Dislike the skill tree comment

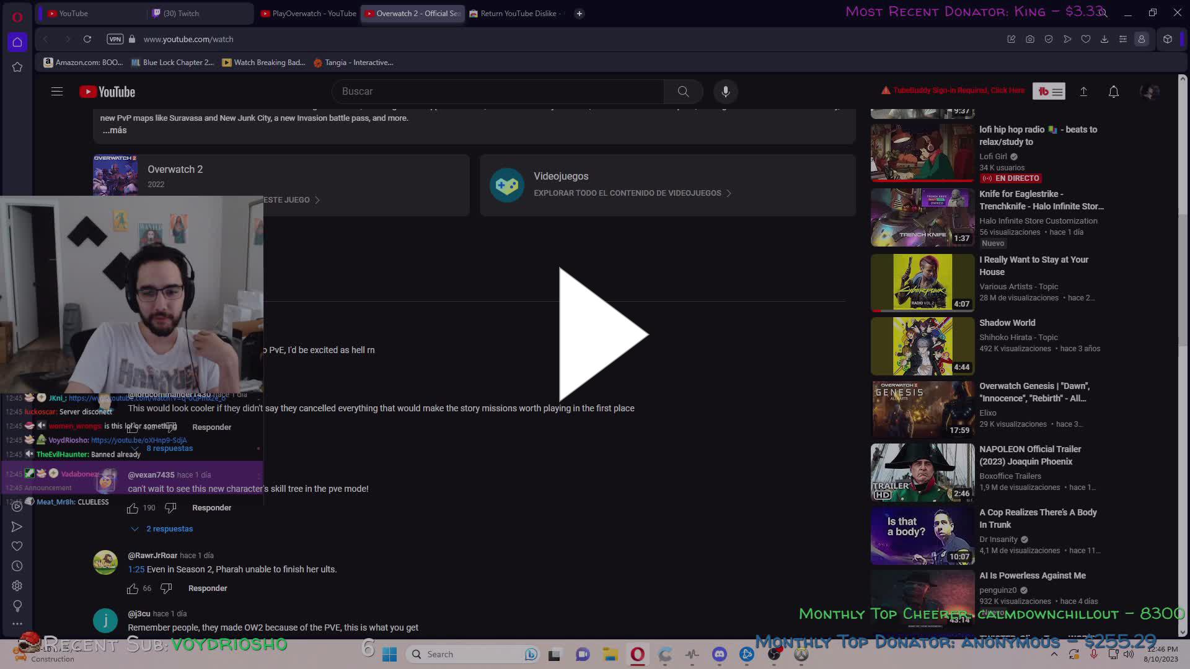pyautogui.click(x=170, y=508)
